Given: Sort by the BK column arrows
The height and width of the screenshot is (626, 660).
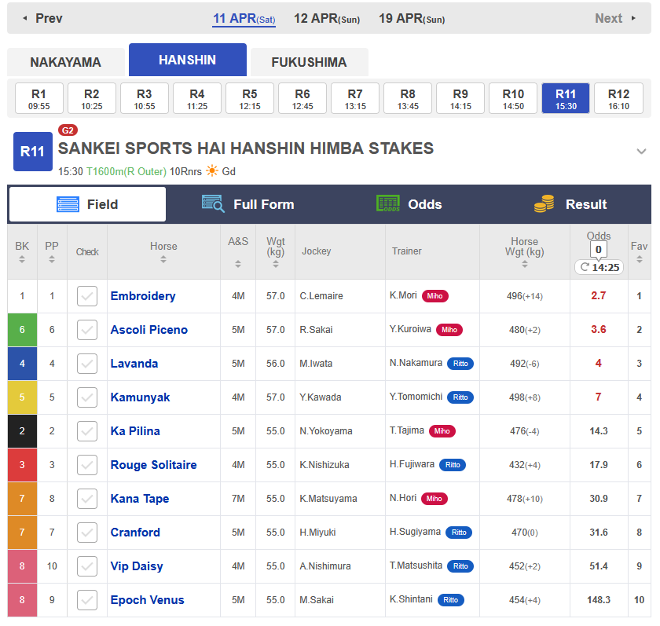Looking at the screenshot, I should click(x=22, y=260).
